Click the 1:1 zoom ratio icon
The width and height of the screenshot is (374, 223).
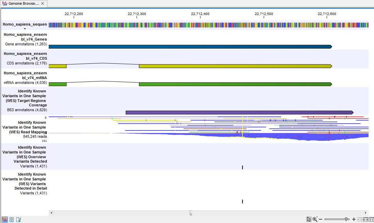click(371, 219)
